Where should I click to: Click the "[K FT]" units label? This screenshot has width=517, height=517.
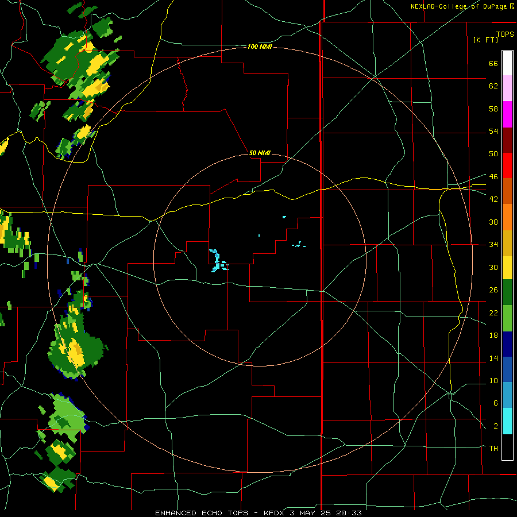coord(485,40)
